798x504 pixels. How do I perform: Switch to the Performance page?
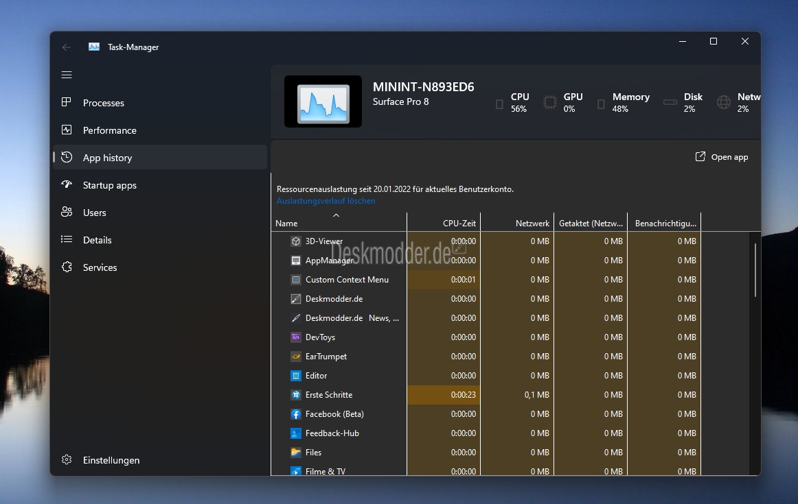pos(160,130)
